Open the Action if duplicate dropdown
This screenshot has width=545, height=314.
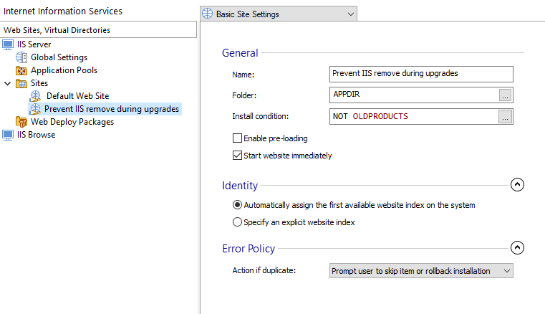(x=421, y=271)
